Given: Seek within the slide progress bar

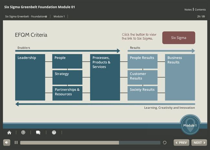Looking at the screenshot, I should (90, 143).
